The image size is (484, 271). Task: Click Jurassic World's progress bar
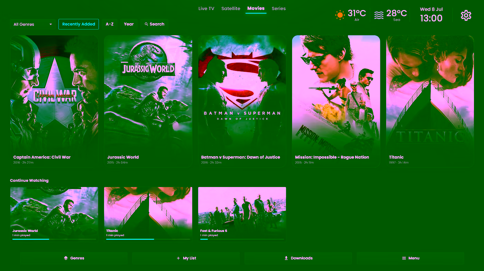54,239
